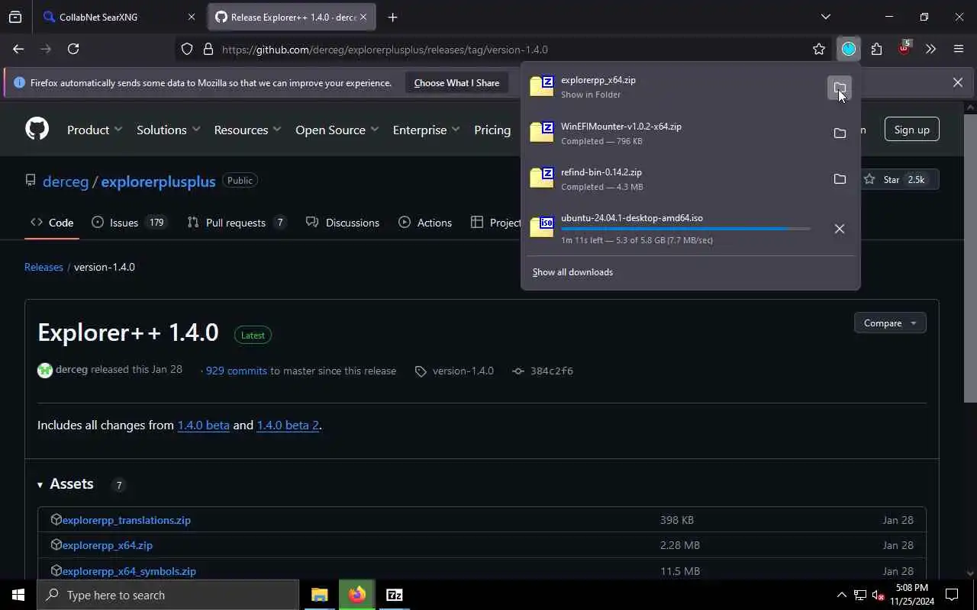Open the Firefox hamburger application menu
The width and height of the screenshot is (977, 610).
click(x=959, y=50)
